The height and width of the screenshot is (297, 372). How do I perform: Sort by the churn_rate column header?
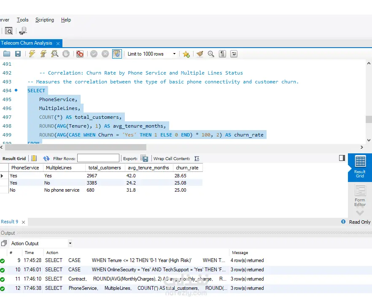tap(187, 168)
